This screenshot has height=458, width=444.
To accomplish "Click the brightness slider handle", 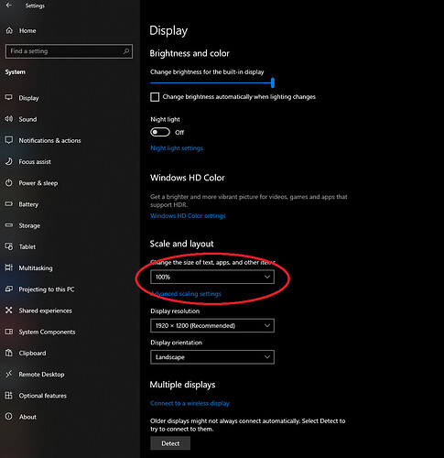I will click(x=273, y=82).
